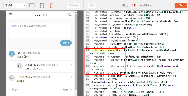Open more options for COCO Media 20:50 comment
This screenshot has height=96, width=188.
point(72,77)
